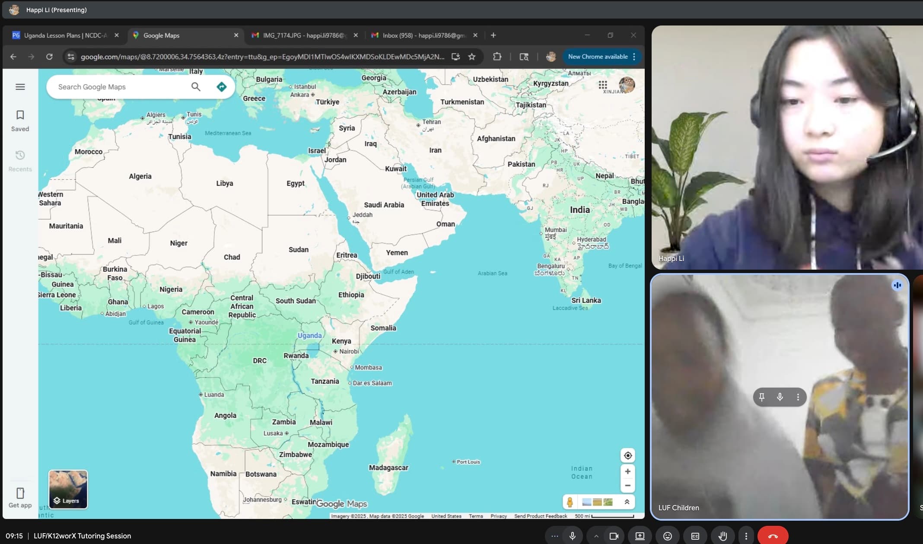The width and height of the screenshot is (923, 544).
Task: Click the Saudi Arabia label
Action: pyautogui.click(x=384, y=205)
